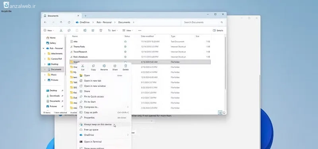
Task: Click in the Search Documents field
Action: [x=204, y=22]
